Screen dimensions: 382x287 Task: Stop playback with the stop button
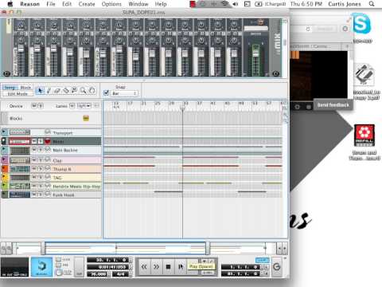(x=168, y=266)
